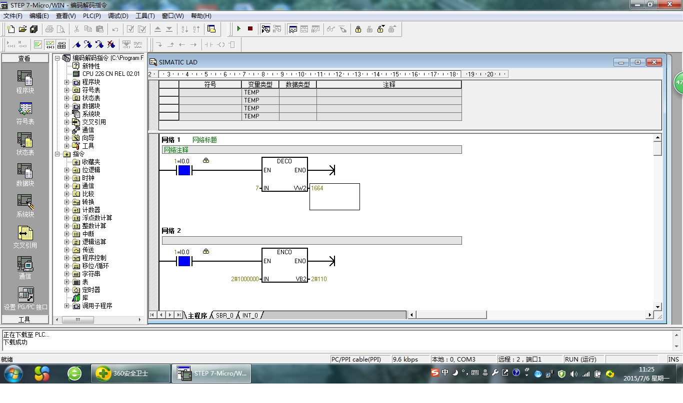Open 程序块 from the navigation bar
Screen dimensions: 683x403
click(25, 82)
